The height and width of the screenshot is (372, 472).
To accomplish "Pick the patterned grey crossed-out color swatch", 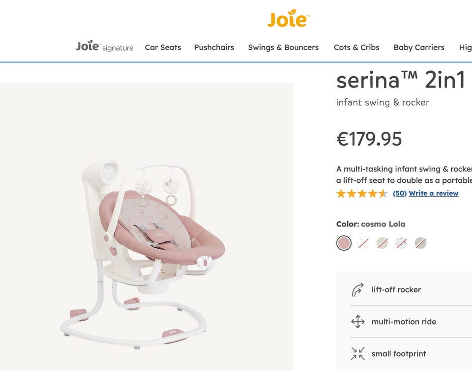I will [402, 243].
